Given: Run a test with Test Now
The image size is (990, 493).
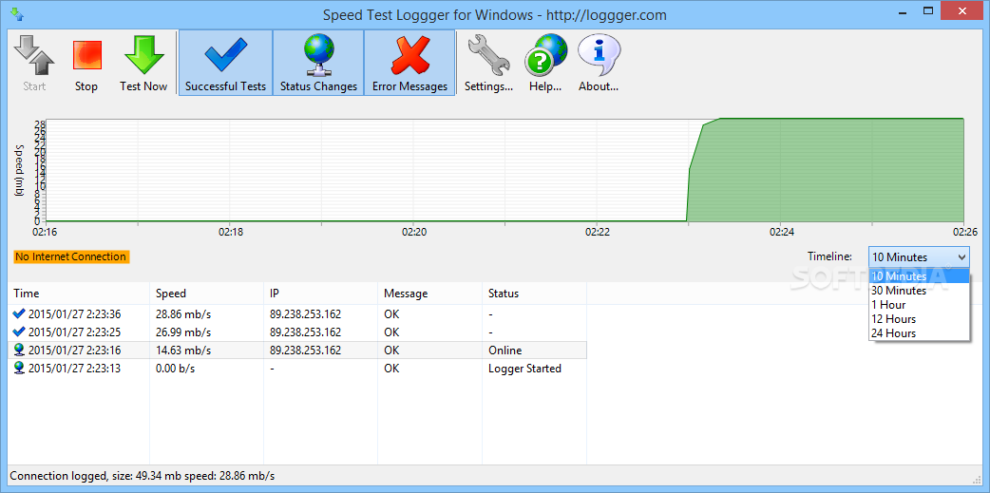Looking at the screenshot, I should tap(144, 63).
